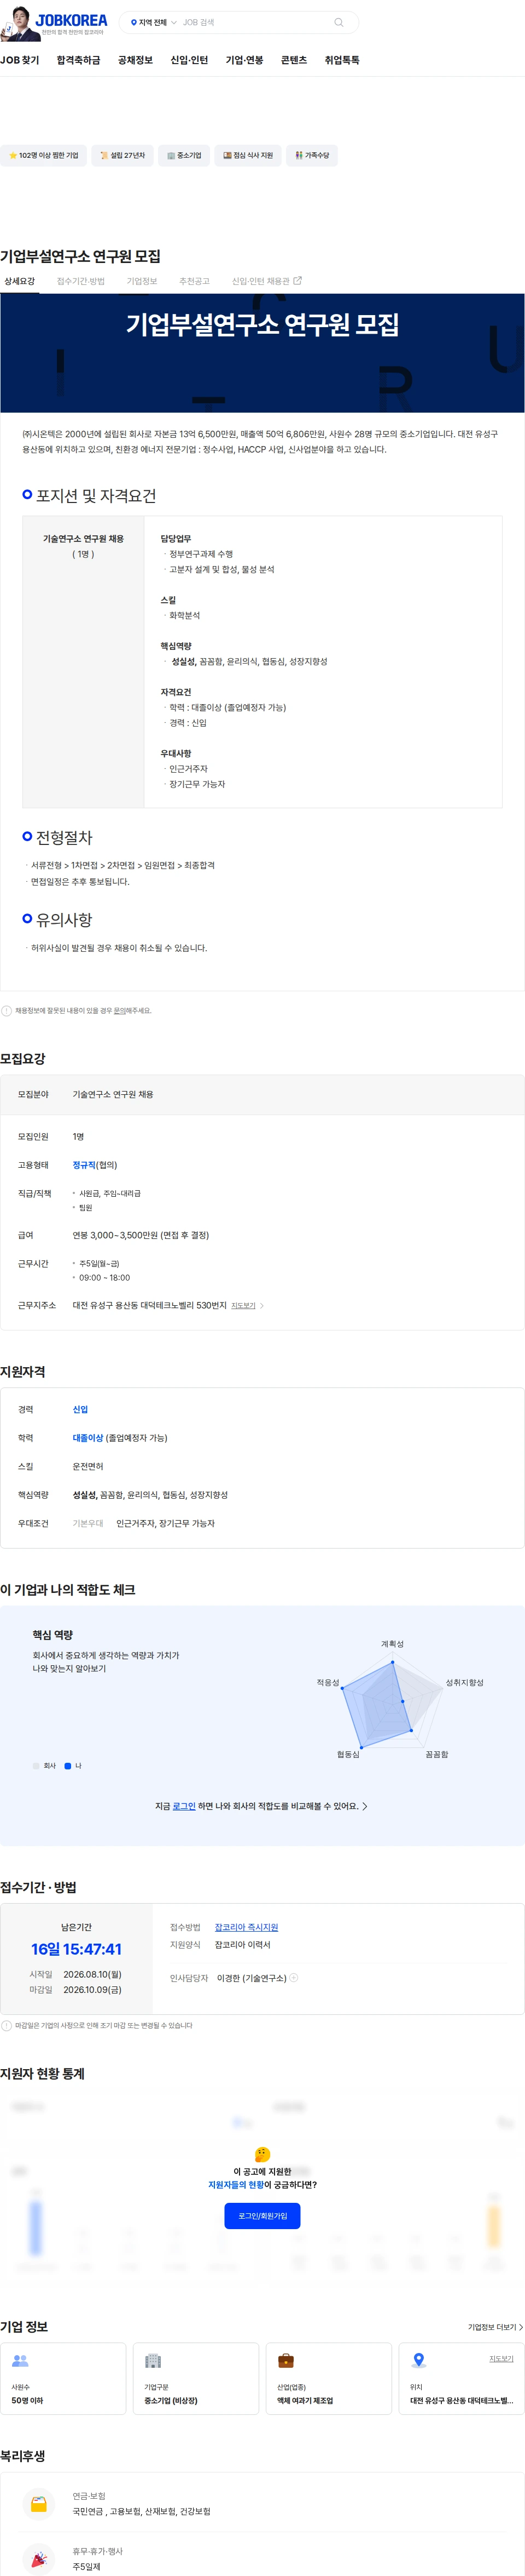Screen dimensions: 525x2576
Task: Click the 남은기간 countdown 16일 15:47:41
Action: coord(76,1948)
